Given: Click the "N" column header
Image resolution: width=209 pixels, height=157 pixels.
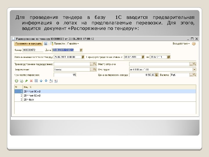Looking at the screenshot, I should pos(19,87).
